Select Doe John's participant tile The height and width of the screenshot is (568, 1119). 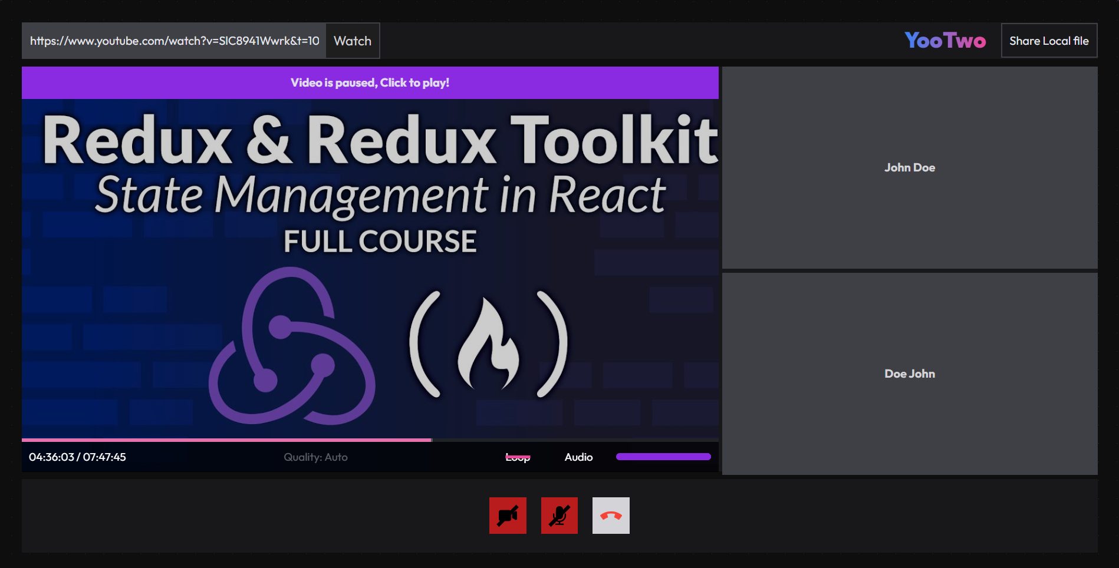910,374
